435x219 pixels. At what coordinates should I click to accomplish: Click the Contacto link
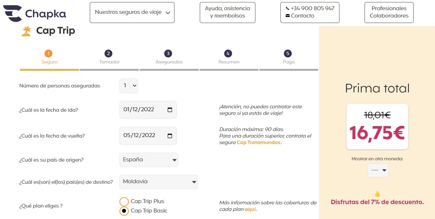[302, 16]
